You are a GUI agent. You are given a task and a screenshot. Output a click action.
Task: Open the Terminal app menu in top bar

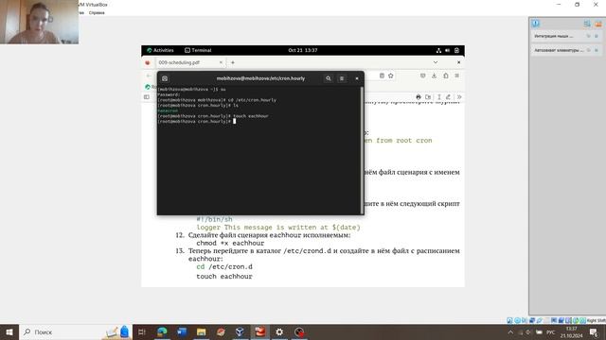tap(198, 50)
